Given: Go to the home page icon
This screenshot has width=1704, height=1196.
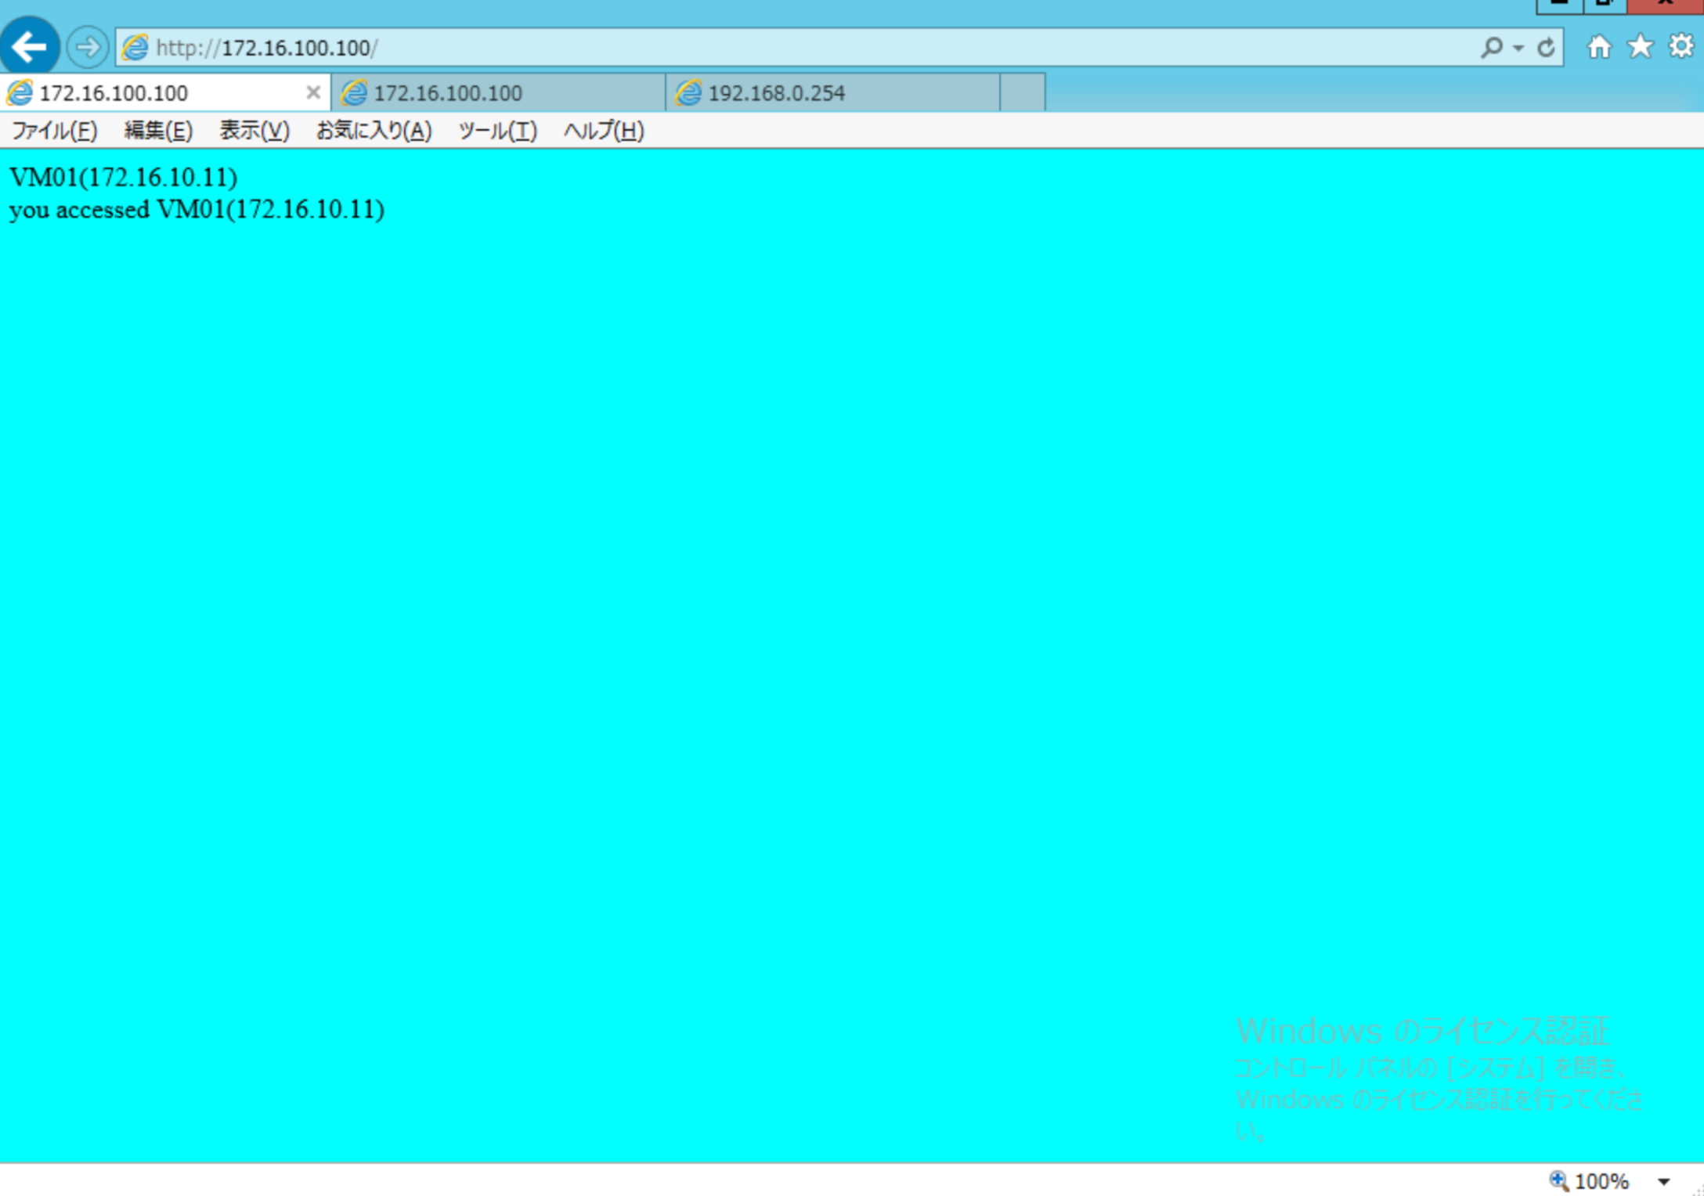Looking at the screenshot, I should coord(1601,46).
